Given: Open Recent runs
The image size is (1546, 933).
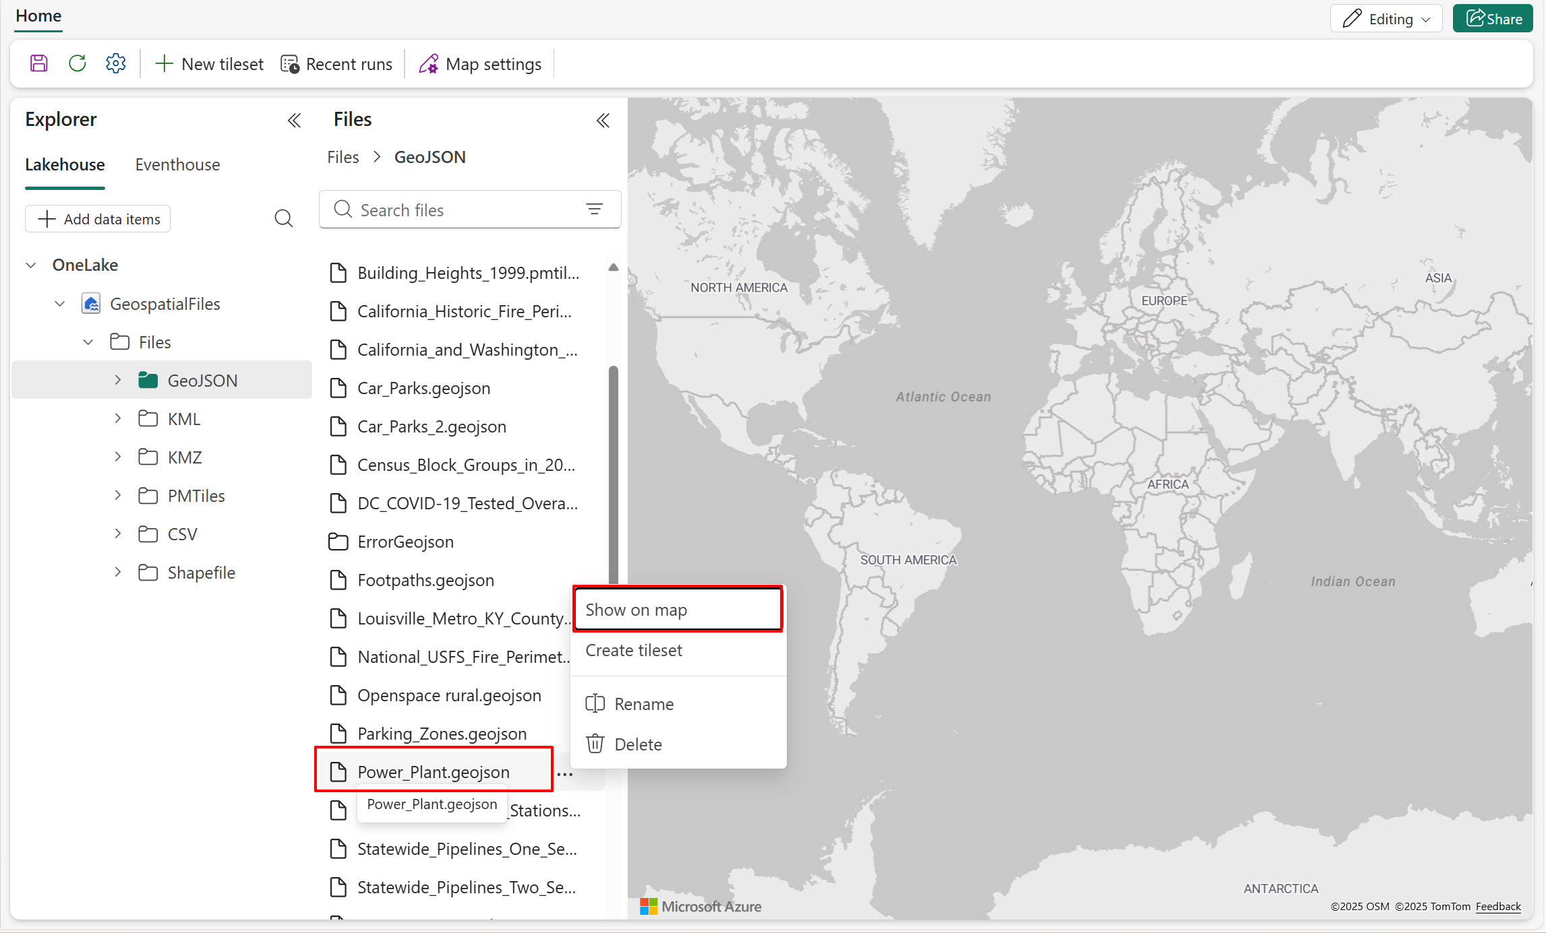Looking at the screenshot, I should click(336, 64).
